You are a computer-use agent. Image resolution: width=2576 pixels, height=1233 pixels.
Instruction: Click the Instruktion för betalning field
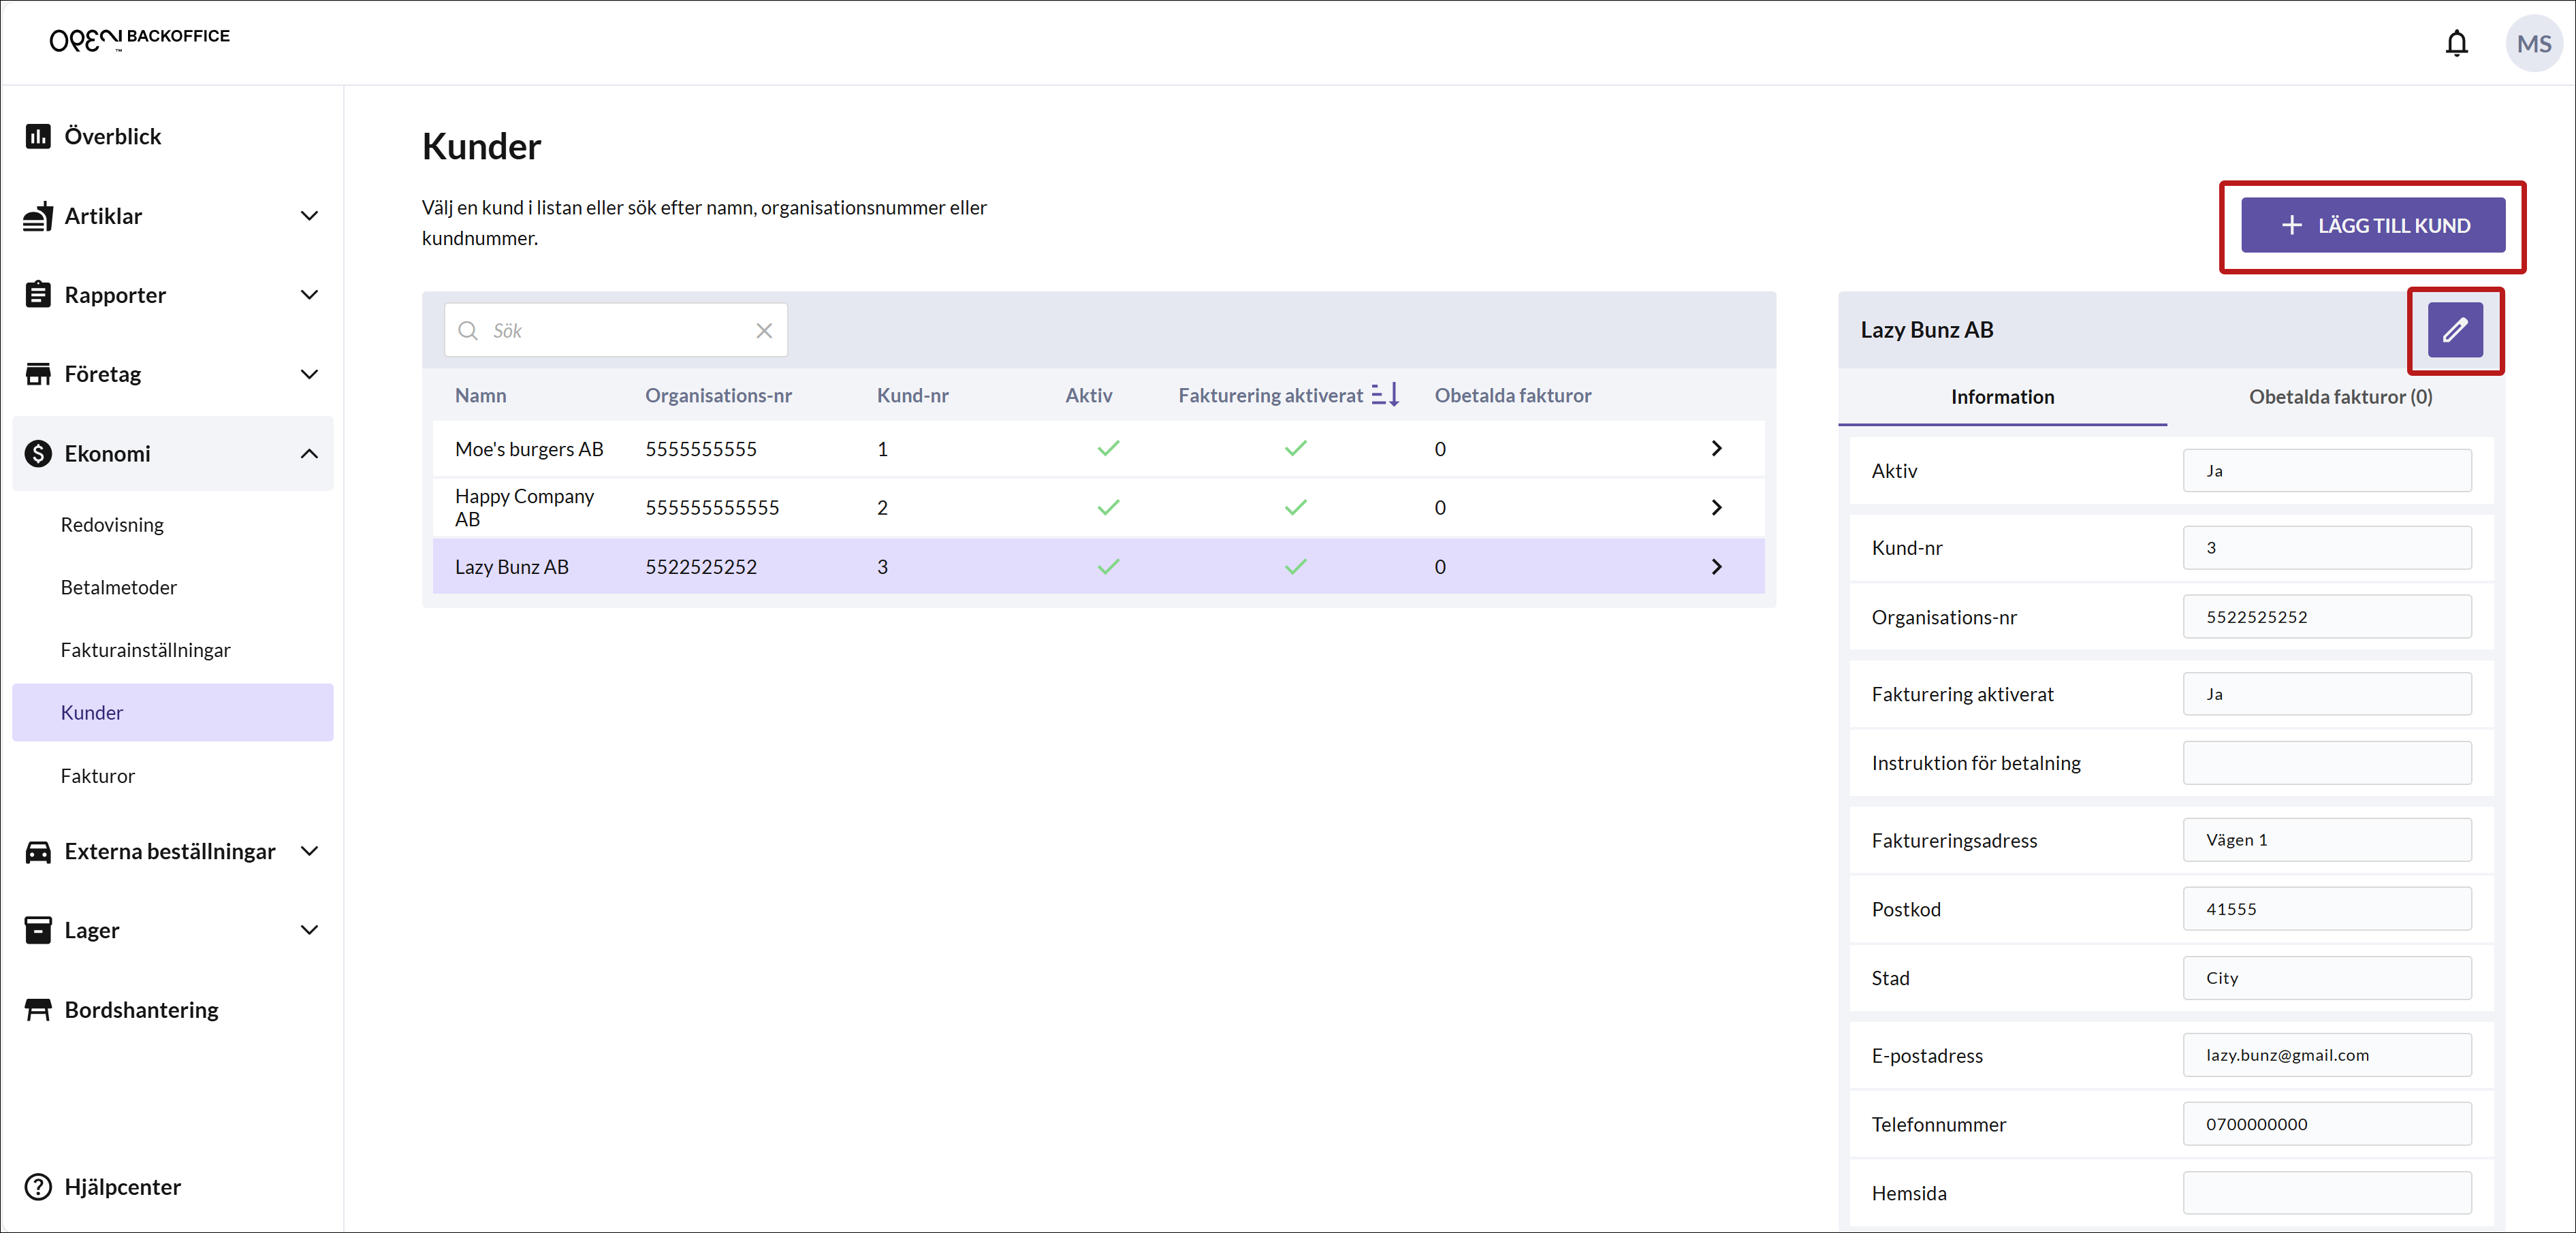point(2326,763)
